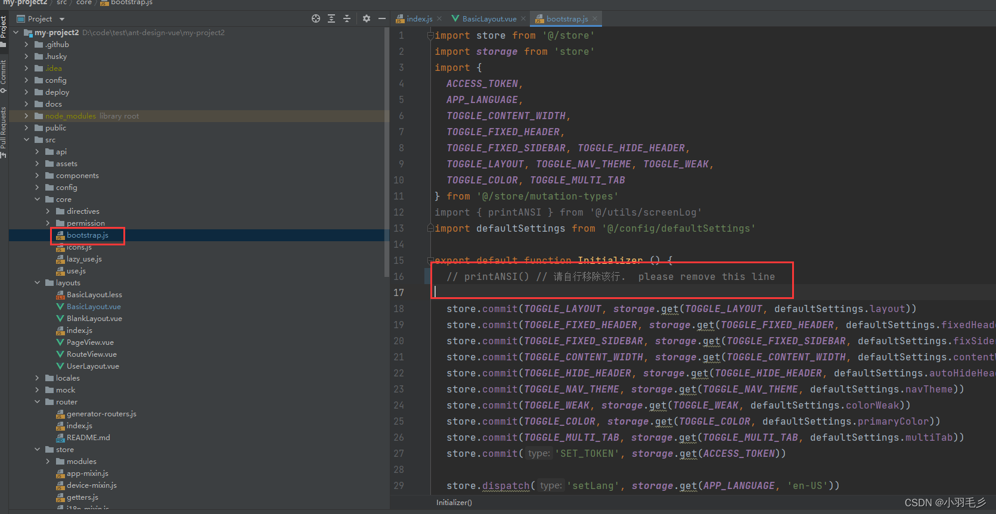Select the deploy folder
This screenshot has width=996, height=514.
point(57,92)
